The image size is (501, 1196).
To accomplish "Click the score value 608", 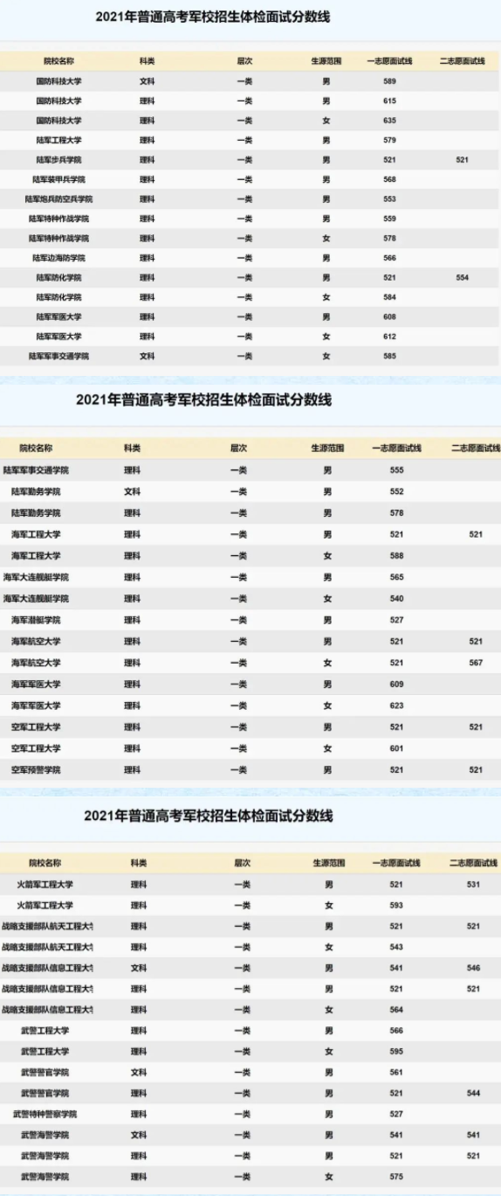I will (x=389, y=316).
